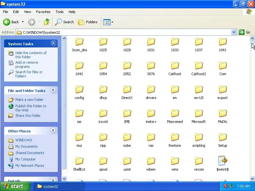Select the 1033 folder icon
Image resolution: width=255 pixels, height=191 pixels.
click(x=175, y=42)
